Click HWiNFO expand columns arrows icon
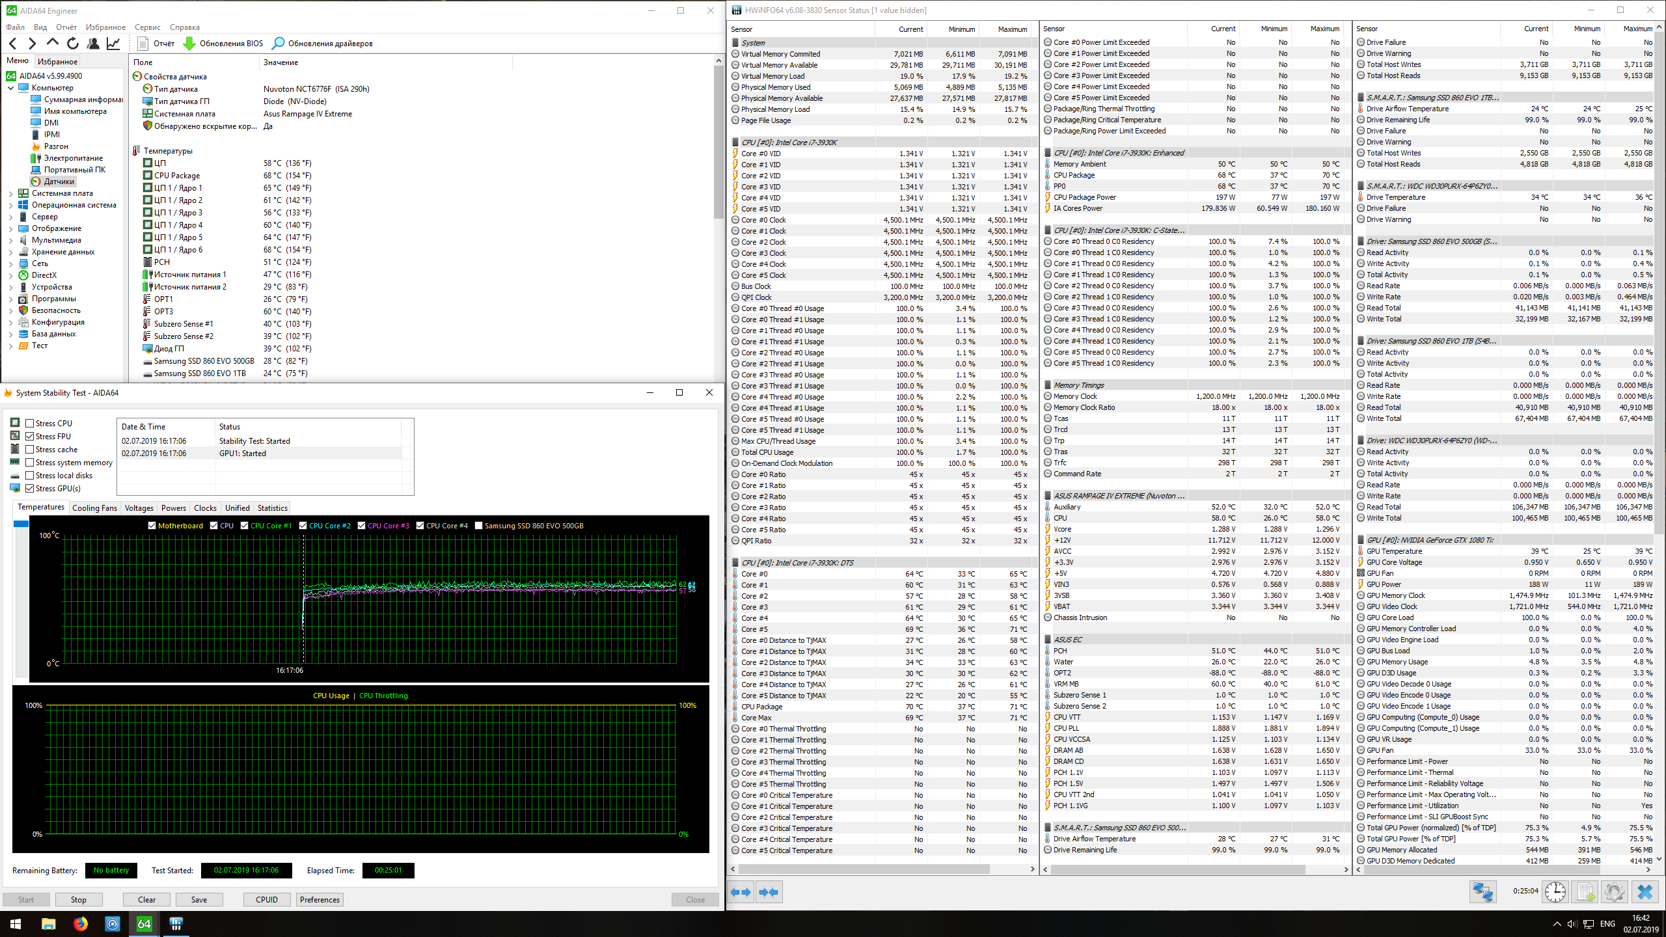1666x937 pixels. click(x=740, y=892)
